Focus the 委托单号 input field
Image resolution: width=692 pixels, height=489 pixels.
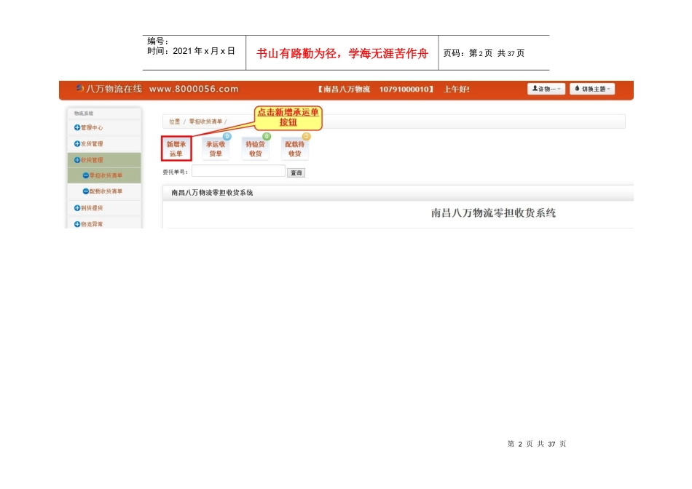pyautogui.click(x=238, y=171)
